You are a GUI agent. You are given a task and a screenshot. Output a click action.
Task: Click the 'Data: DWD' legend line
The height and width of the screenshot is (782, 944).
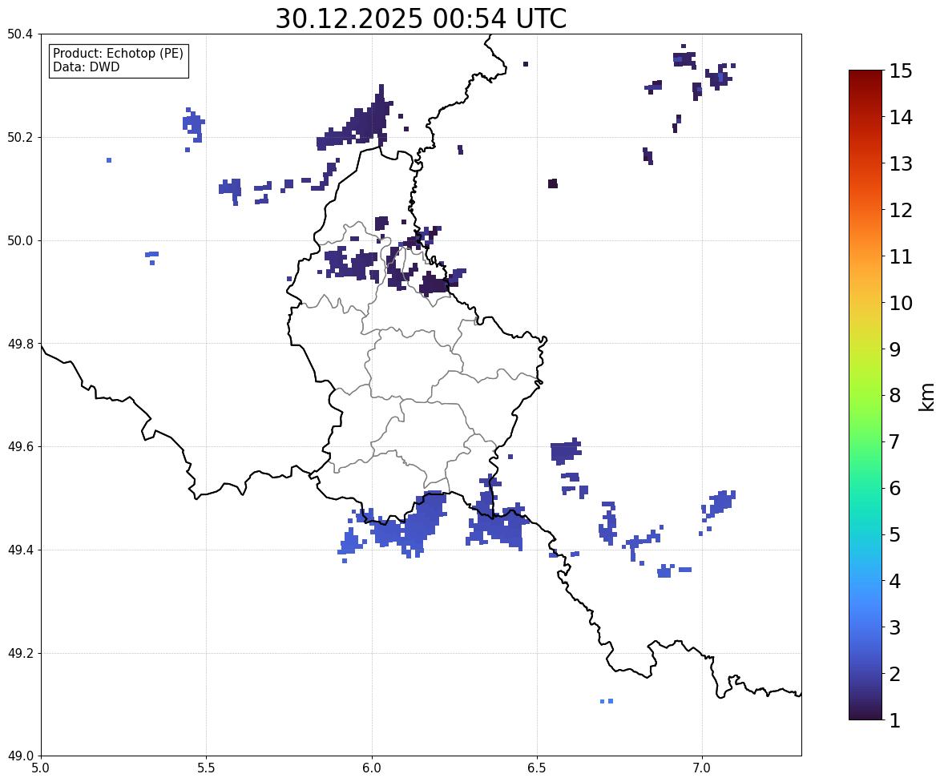pos(86,67)
